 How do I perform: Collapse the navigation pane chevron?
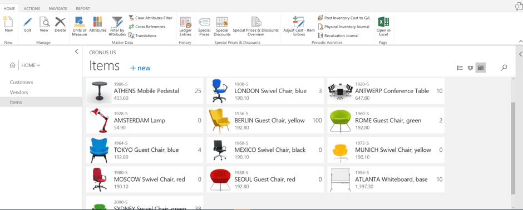76,52
